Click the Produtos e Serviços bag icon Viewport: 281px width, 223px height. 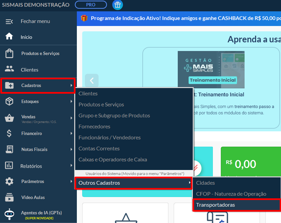pos(9,53)
